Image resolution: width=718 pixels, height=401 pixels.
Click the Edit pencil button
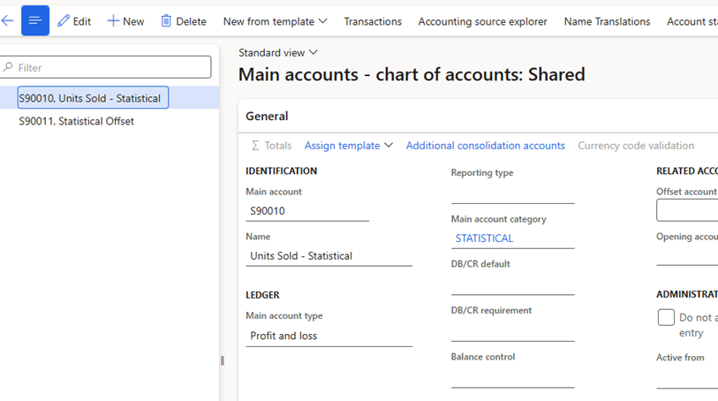[74, 21]
